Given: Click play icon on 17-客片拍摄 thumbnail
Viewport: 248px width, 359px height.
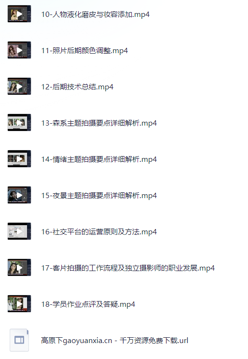Looking at the screenshot, I should [x=20, y=267].
